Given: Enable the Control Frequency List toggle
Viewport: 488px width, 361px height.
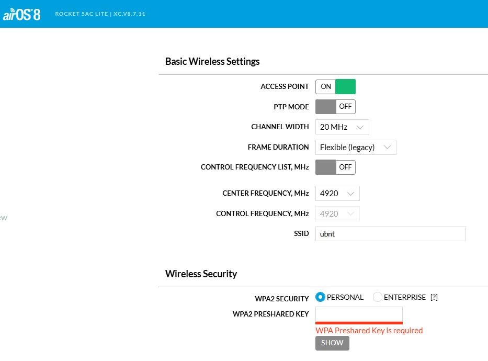Looking at the screenshot, I should coord(335,167).
